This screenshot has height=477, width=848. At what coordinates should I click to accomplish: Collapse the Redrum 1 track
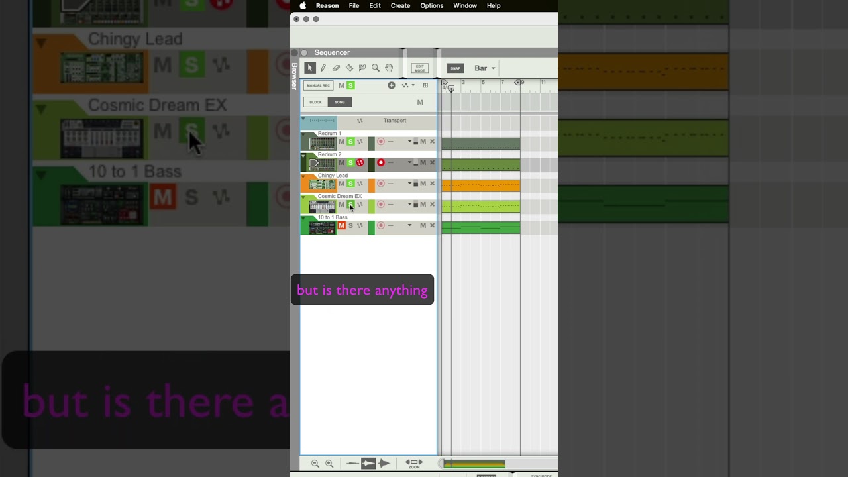303,134
